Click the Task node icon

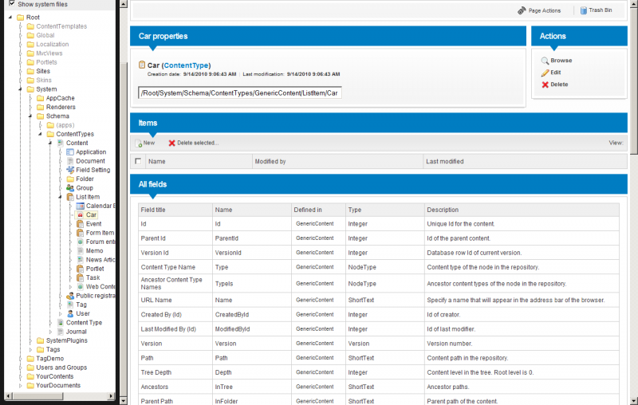coord(81,277)
